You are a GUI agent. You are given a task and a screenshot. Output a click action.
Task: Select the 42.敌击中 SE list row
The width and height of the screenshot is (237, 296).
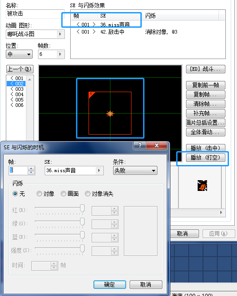click(x=148, y=32)
